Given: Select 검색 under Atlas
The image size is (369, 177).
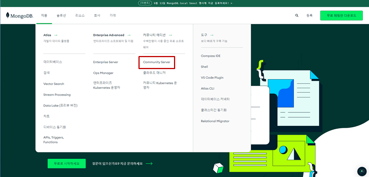Looking at the screenshot, I should tap(46, 73).
